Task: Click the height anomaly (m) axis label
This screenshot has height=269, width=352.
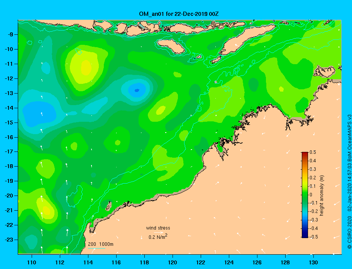Action: click(322, 196)
